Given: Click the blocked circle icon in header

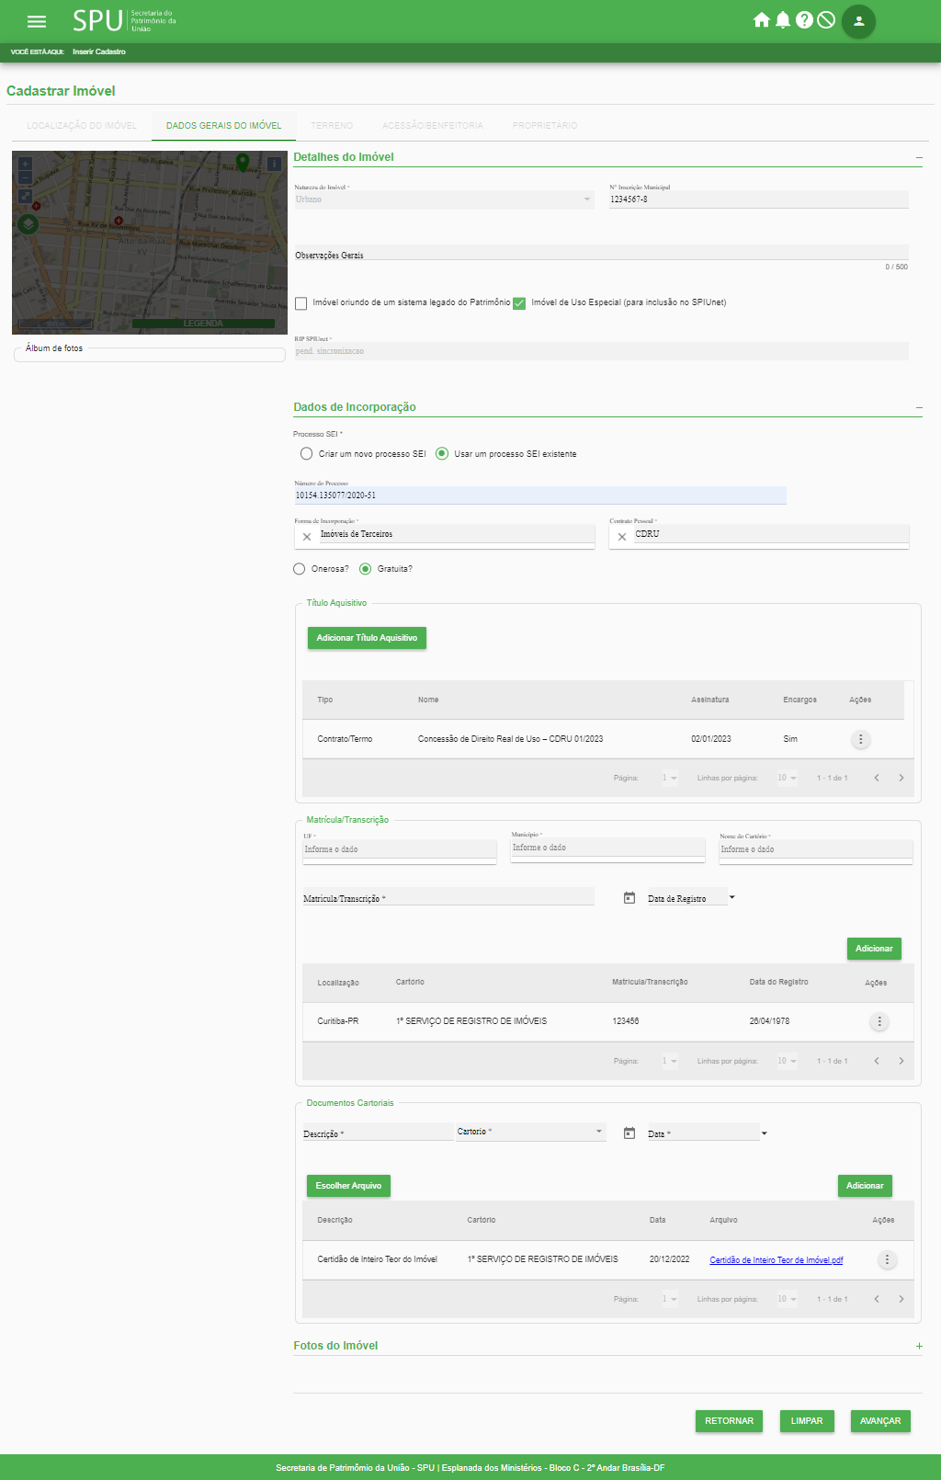Looking at the screenshot, I should pos(826,20).
